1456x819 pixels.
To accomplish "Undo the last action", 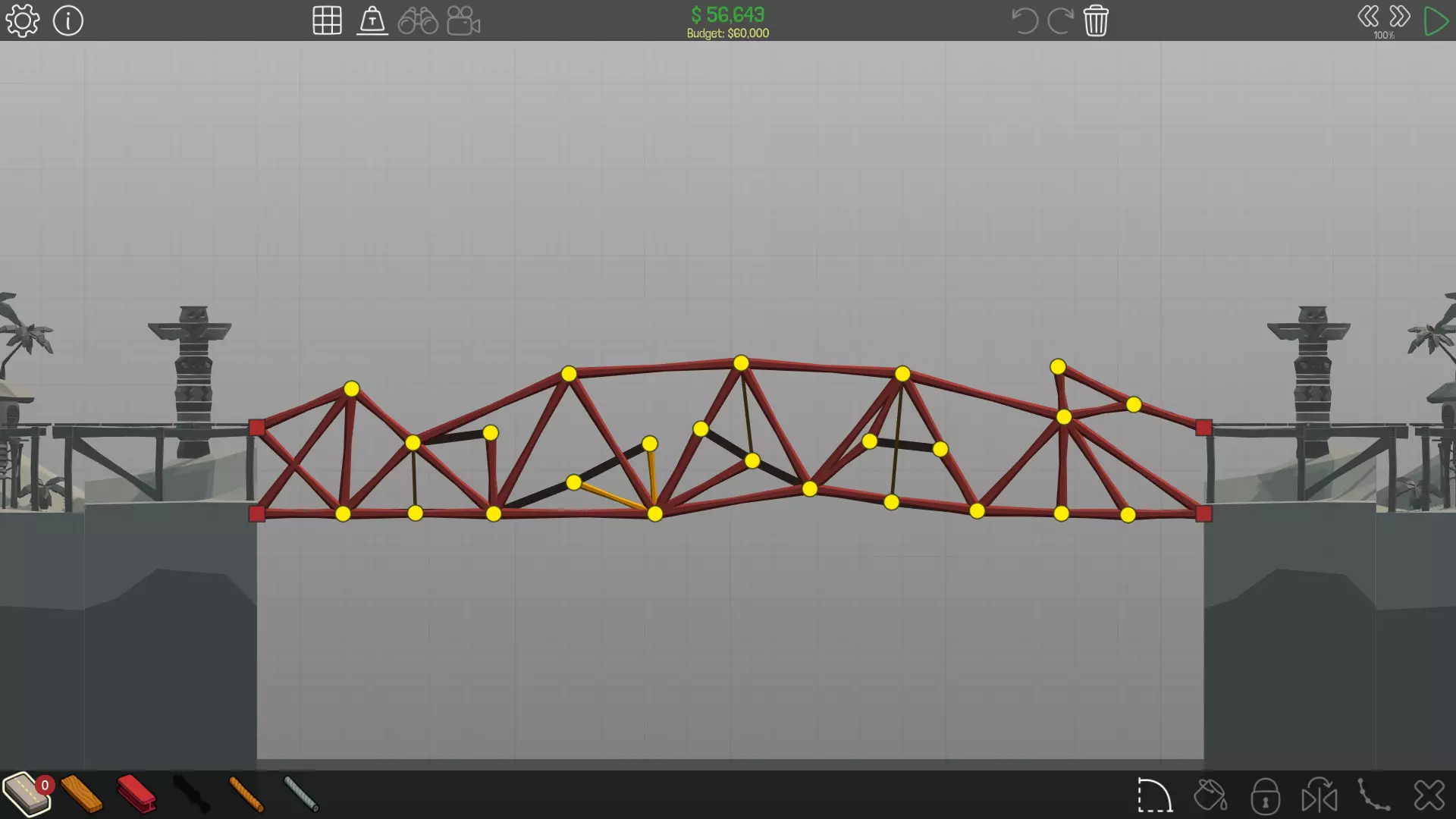I will point(1025,20).
